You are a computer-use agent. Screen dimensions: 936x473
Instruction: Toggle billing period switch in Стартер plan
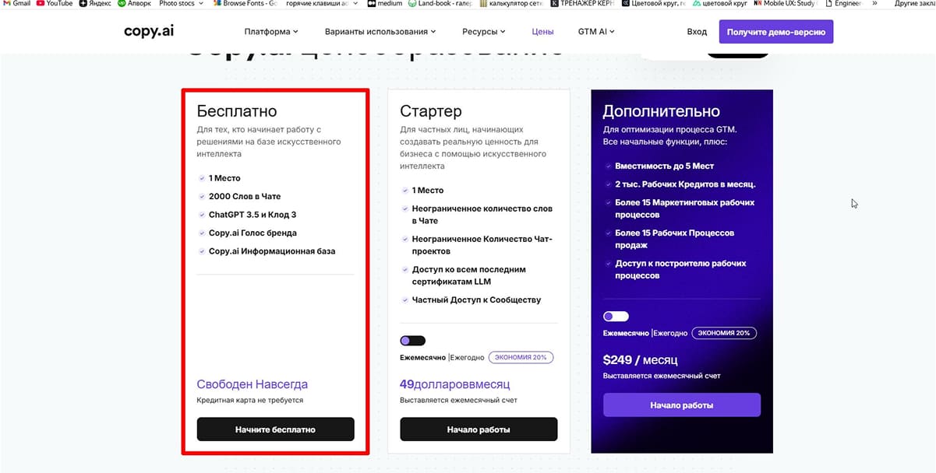coord(413,341)
